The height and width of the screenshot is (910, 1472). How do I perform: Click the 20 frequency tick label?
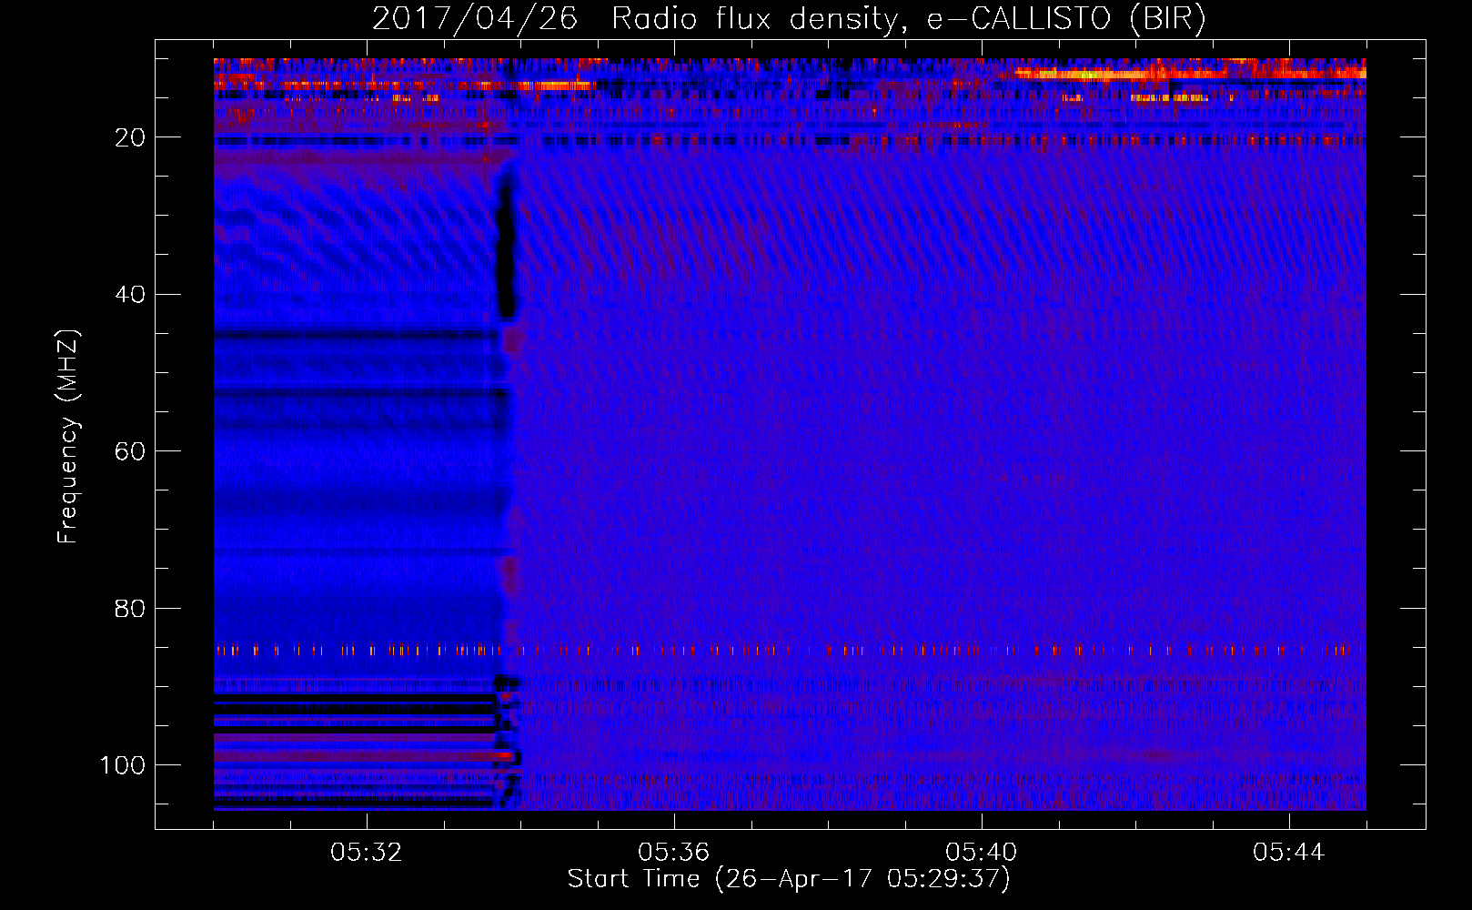(x=130, y=137)
